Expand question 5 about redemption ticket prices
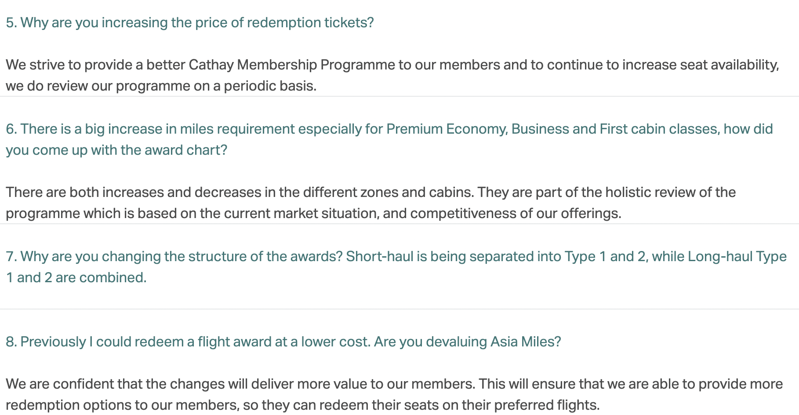Viewport: 799px width, 415px height. (189, 22)
